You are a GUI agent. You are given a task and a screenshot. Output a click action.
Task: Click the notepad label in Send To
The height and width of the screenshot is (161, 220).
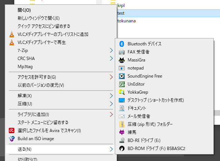point(136,68)
